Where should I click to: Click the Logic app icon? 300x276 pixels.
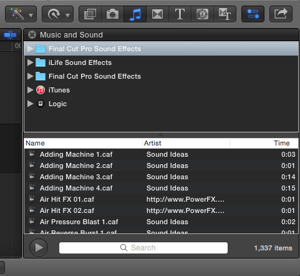[x=41, y=104]
